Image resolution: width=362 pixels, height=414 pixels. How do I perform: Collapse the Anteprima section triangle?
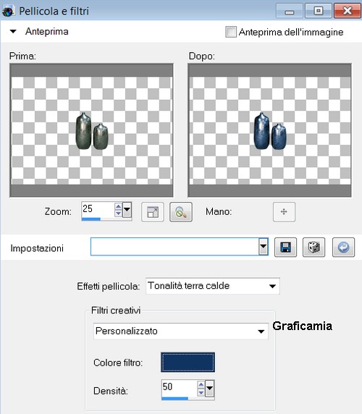click(13, 31)
